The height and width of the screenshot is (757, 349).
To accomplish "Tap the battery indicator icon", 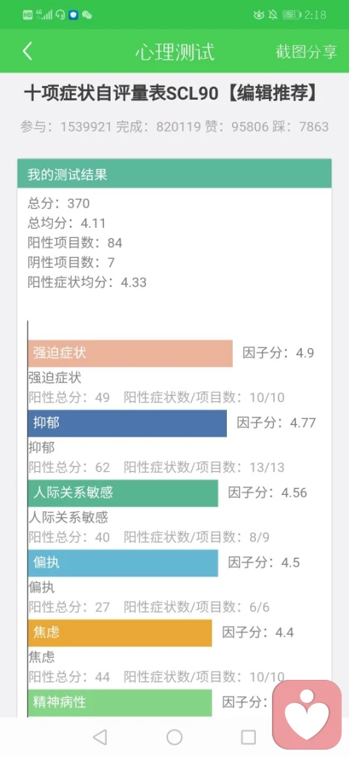I will click(x=292, y=15).
